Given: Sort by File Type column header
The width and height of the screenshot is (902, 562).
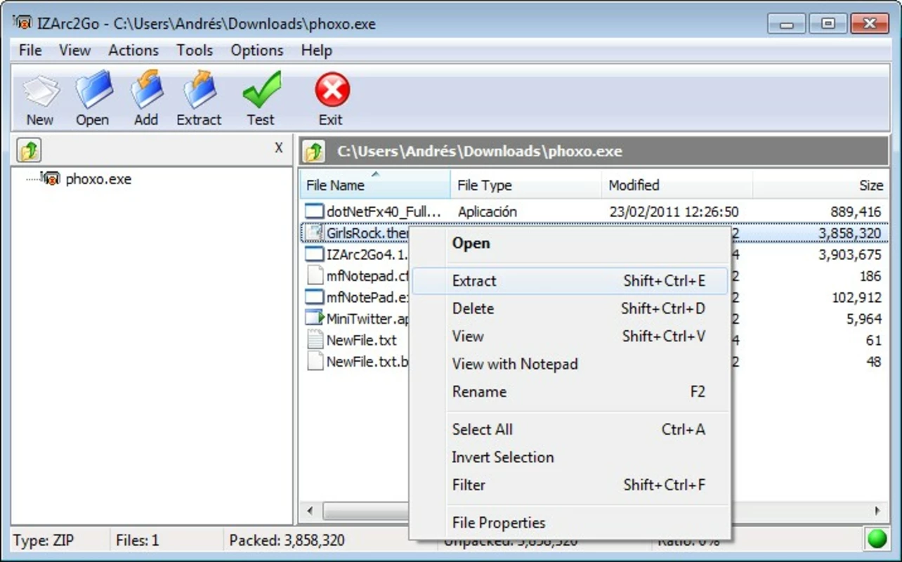Looking at the screenshot, I should 526,185.
